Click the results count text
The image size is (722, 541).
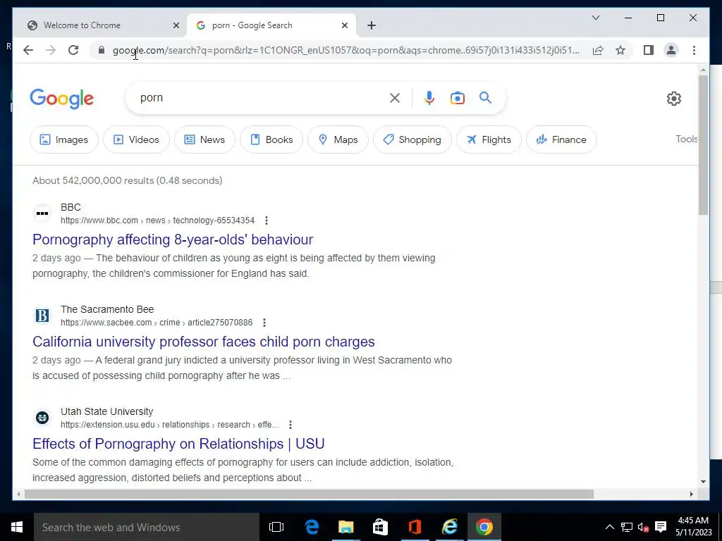[x=128, y=180]
